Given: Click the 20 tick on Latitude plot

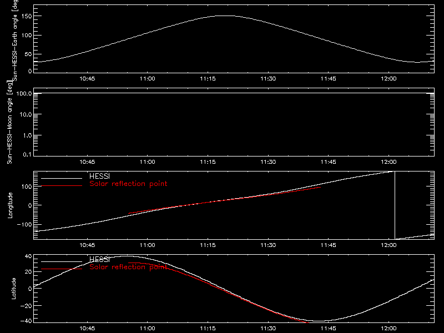Looking at the screenshot, I should pyautogui.click(x=29, y=272).
